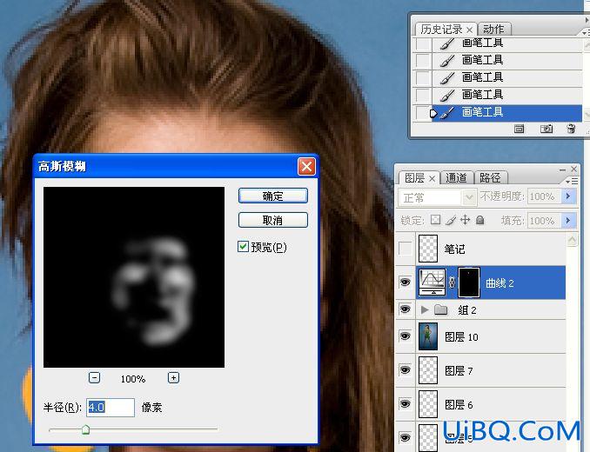590x452 pixels.
Task: Switch to the 动作 tab
Action: click(493, 30)
